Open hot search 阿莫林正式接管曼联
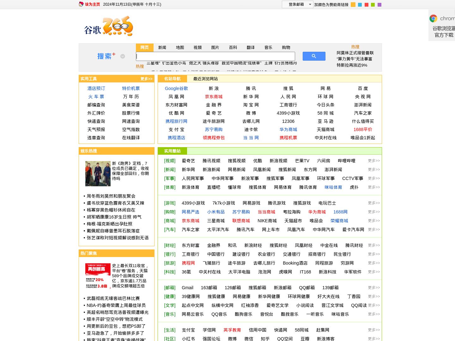 click(x=355, y=53)
